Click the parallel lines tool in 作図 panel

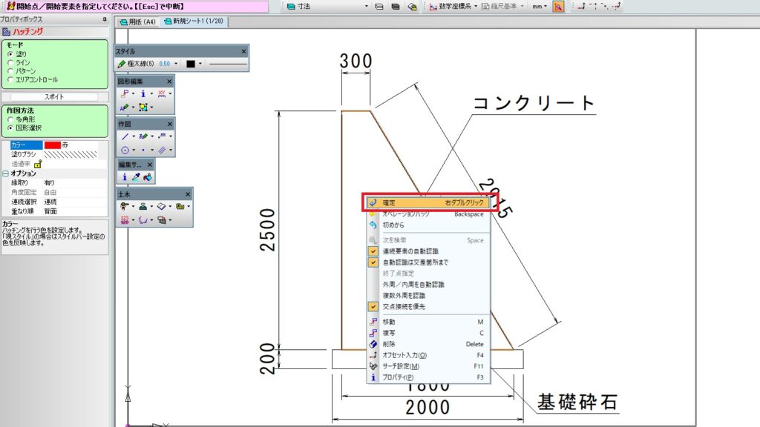pyautogui.click(x=162, y=150)
